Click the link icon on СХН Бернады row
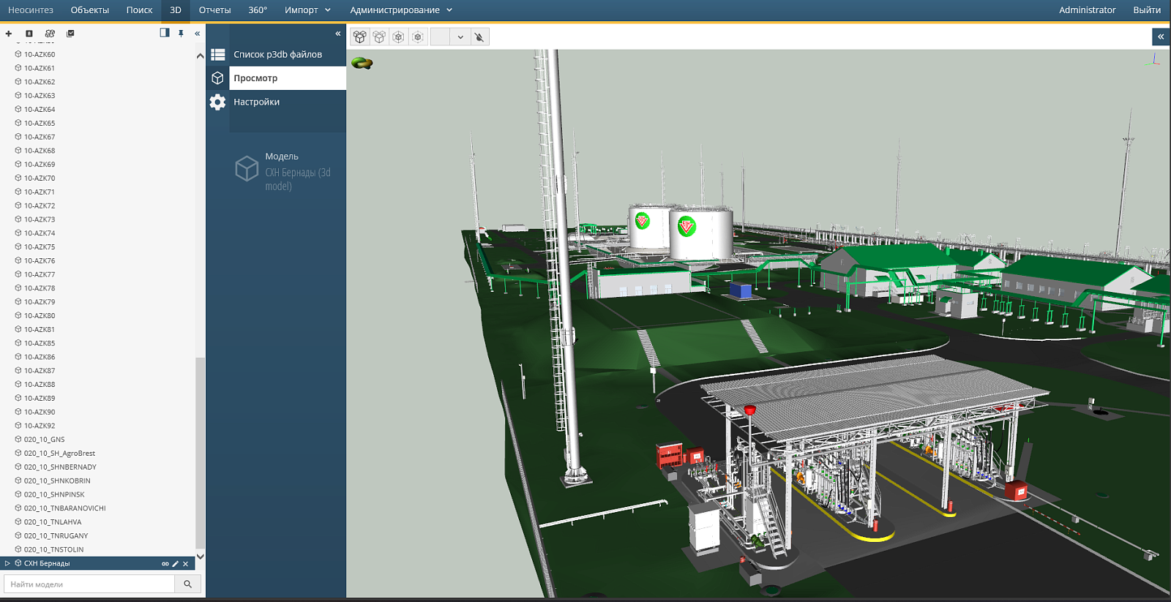This screenshot has width=1171, height=602. (165, 564)
